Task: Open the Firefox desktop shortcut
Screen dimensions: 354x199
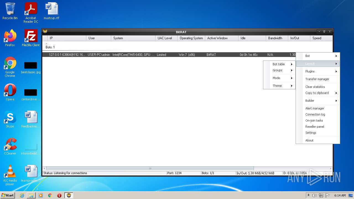Action: tap(10, 38)
